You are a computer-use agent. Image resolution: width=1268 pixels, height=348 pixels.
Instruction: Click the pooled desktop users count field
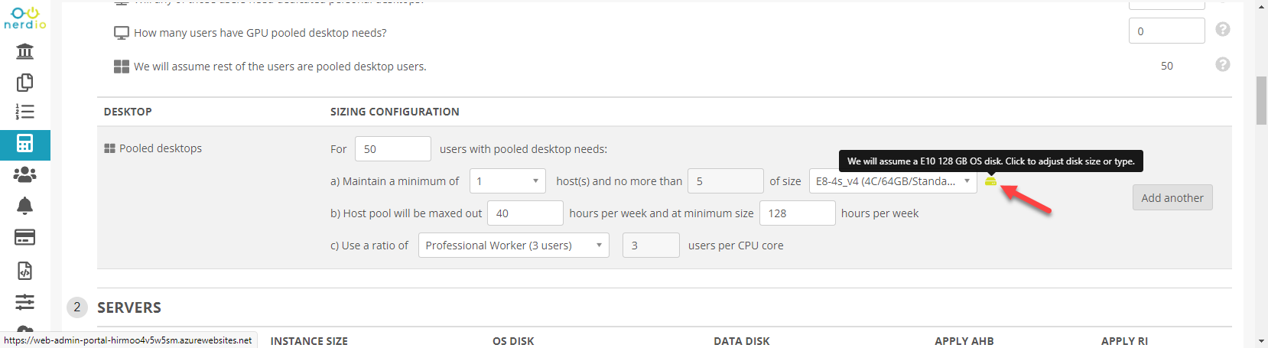tap(392, 149)
